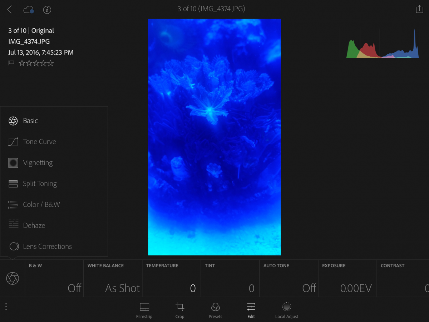Viewport: 429px width, 322px height.
Task: Rate photo with first star
Action: coord(22,63)
